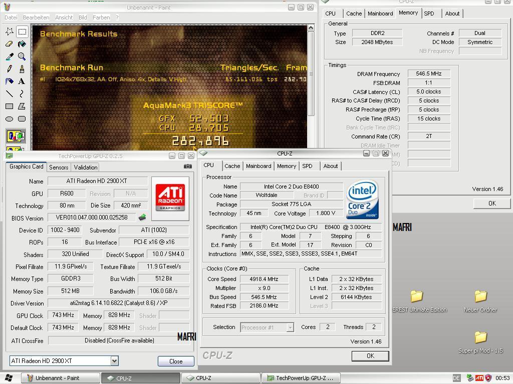Switch to Cache tab in front CPU-Z window
Viewport: 513px width, 384px height.
[232, 166]
